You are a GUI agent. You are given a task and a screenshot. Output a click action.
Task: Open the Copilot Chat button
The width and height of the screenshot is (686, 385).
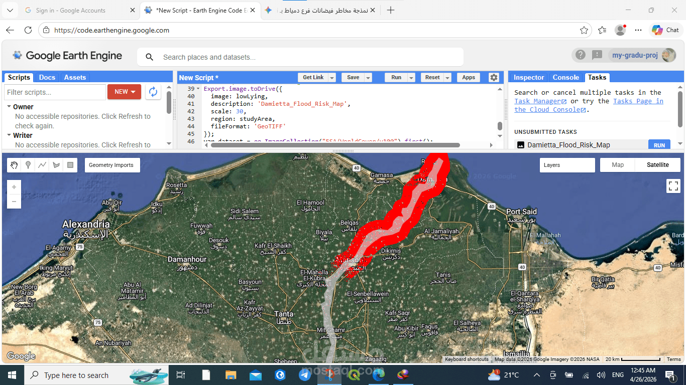point(665,30)
